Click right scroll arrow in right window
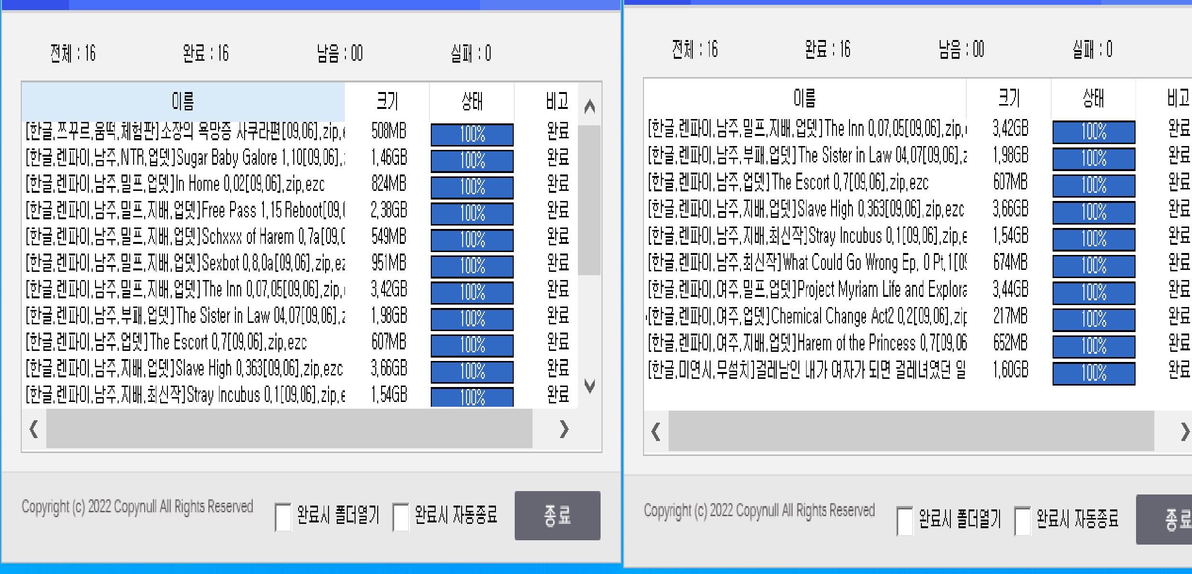 coord(1184,432)
